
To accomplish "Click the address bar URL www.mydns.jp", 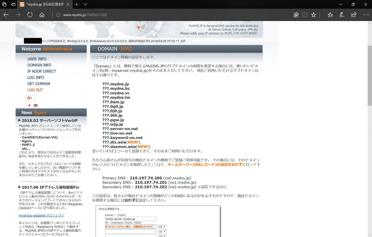I will coord(85,15).
